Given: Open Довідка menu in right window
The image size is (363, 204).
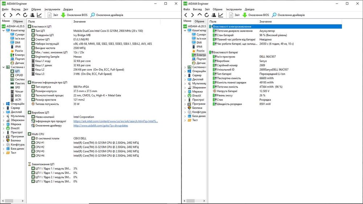Looking at the screenshot, I should click(250, 9).
